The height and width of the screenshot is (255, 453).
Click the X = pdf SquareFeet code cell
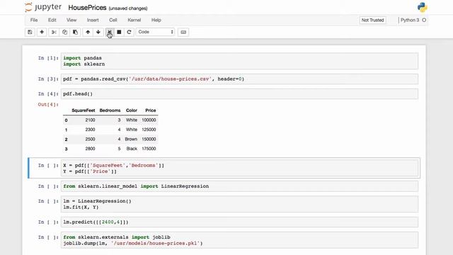point(239,169)
